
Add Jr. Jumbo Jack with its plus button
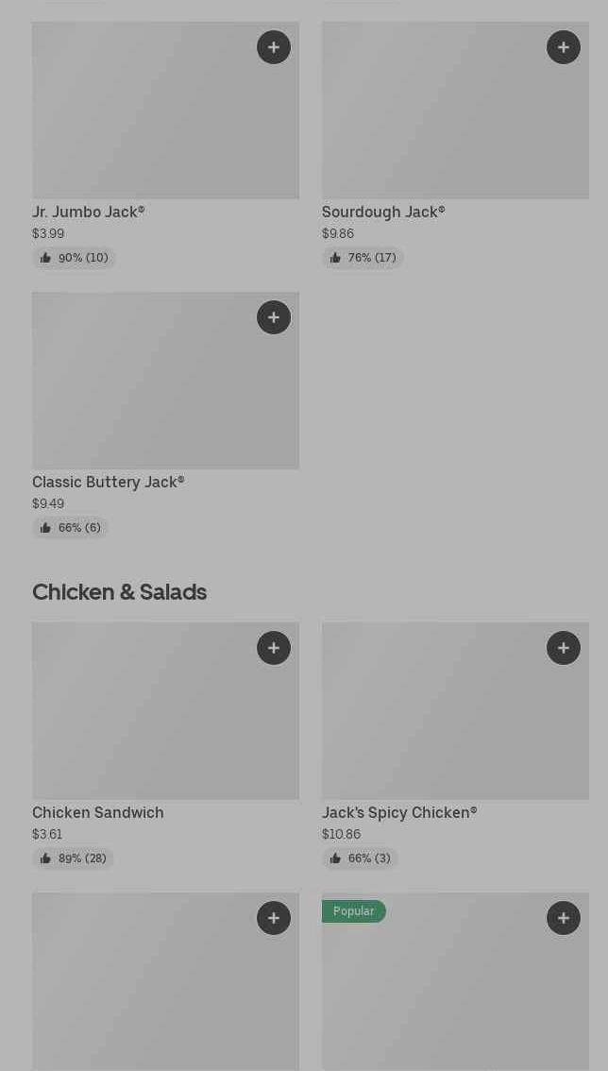click(274, 47)
